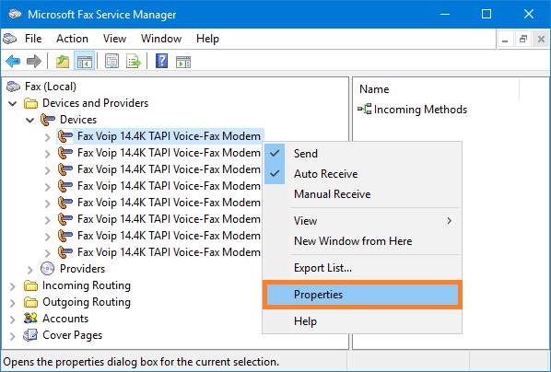The width and height of the screenshot is (551, 372).
Task: Click the Forward arrow toolbar icon
Action: (34, 61)
